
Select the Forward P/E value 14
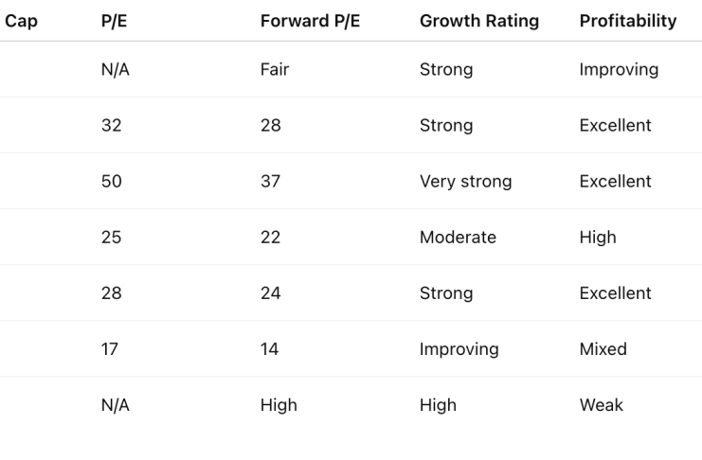point(270,349)
